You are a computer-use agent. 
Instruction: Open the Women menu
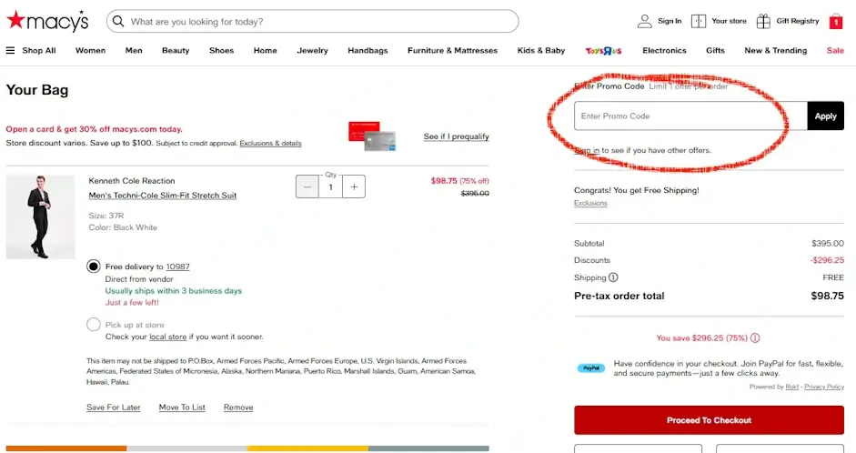[91, 50]
